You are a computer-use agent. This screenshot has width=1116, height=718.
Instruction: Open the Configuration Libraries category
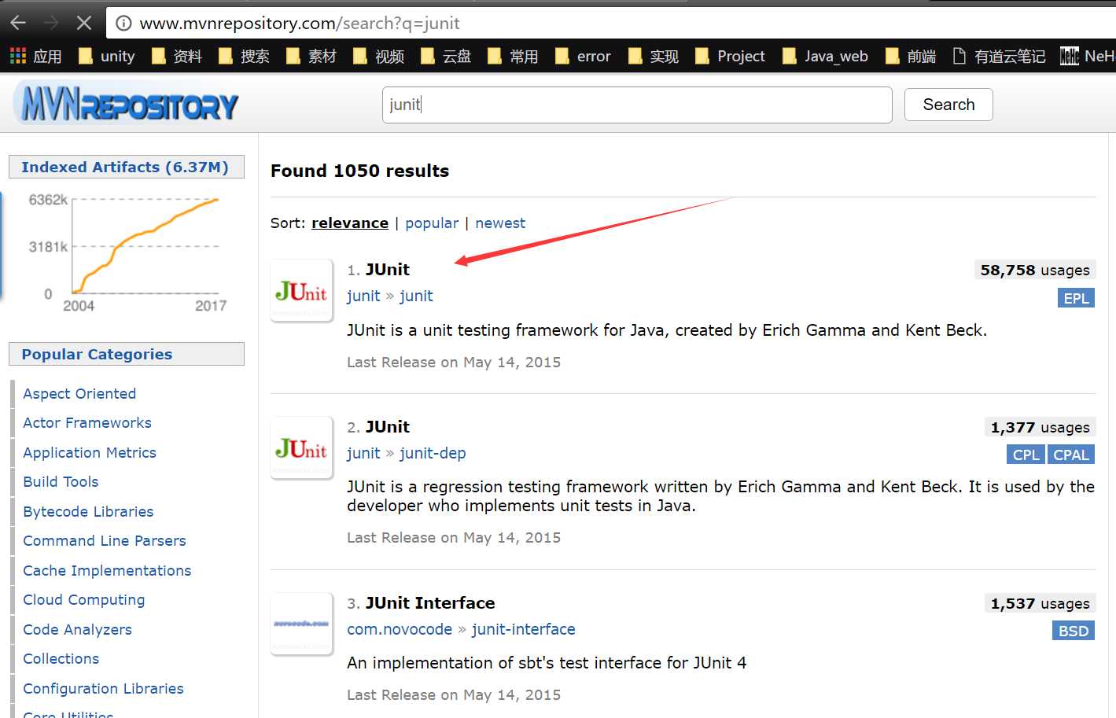[103, 688]
